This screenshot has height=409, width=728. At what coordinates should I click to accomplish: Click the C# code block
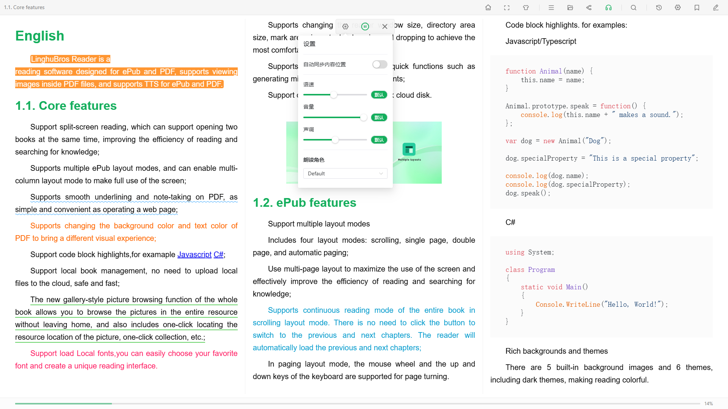point(601,287)
